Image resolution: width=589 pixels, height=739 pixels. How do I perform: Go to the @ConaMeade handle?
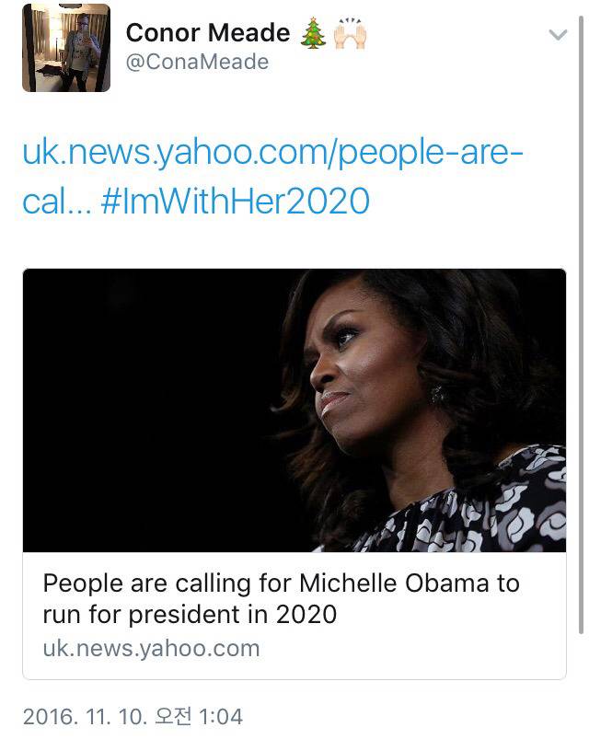click(196, 63)
